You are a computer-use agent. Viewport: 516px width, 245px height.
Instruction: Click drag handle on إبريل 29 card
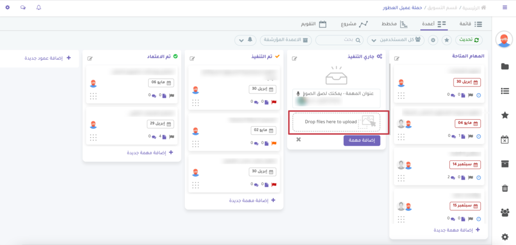pos(93,137)
